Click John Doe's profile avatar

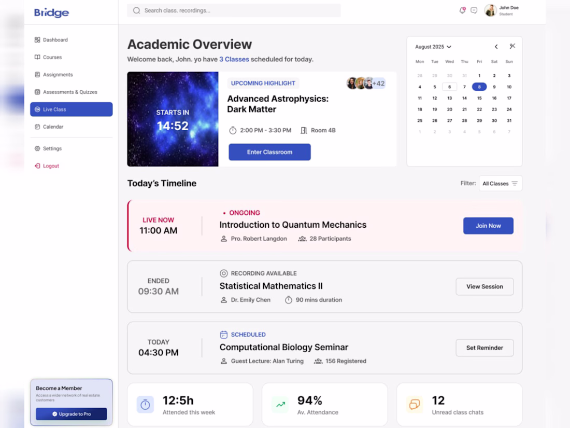490,10
